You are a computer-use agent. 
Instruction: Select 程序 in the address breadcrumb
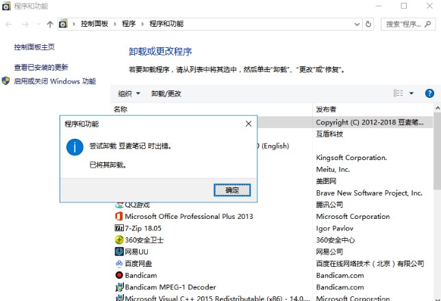[x=129, y=24]
